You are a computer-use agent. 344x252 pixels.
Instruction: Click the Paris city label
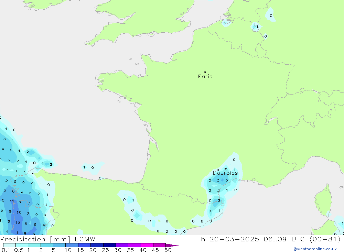[x=205, y=76]
